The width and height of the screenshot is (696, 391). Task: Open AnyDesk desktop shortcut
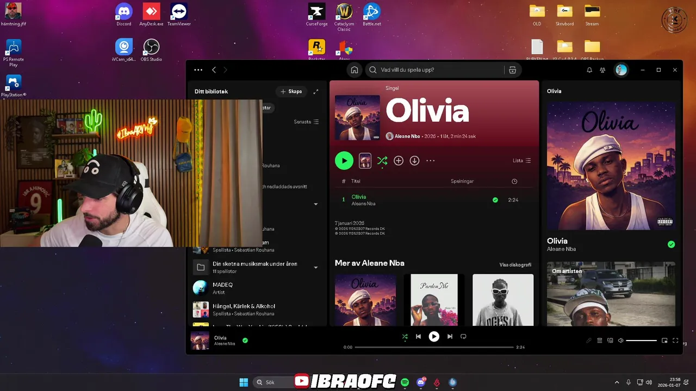(x=151, y=15)
